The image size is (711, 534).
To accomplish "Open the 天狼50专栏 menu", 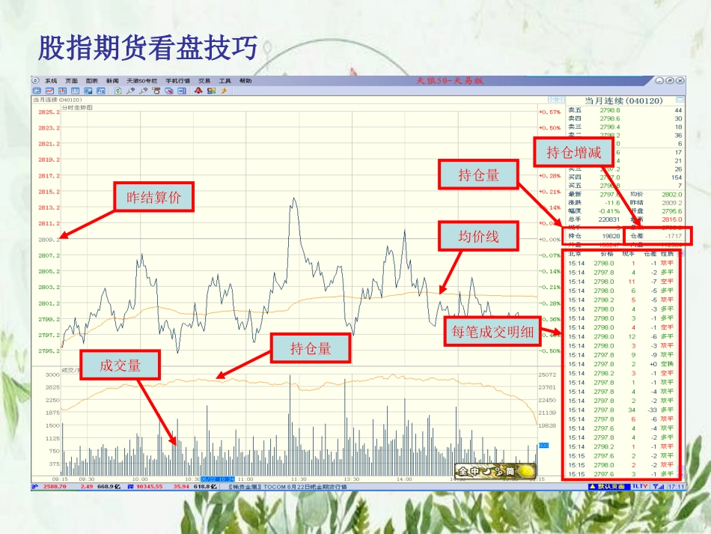I will [142, 81].
